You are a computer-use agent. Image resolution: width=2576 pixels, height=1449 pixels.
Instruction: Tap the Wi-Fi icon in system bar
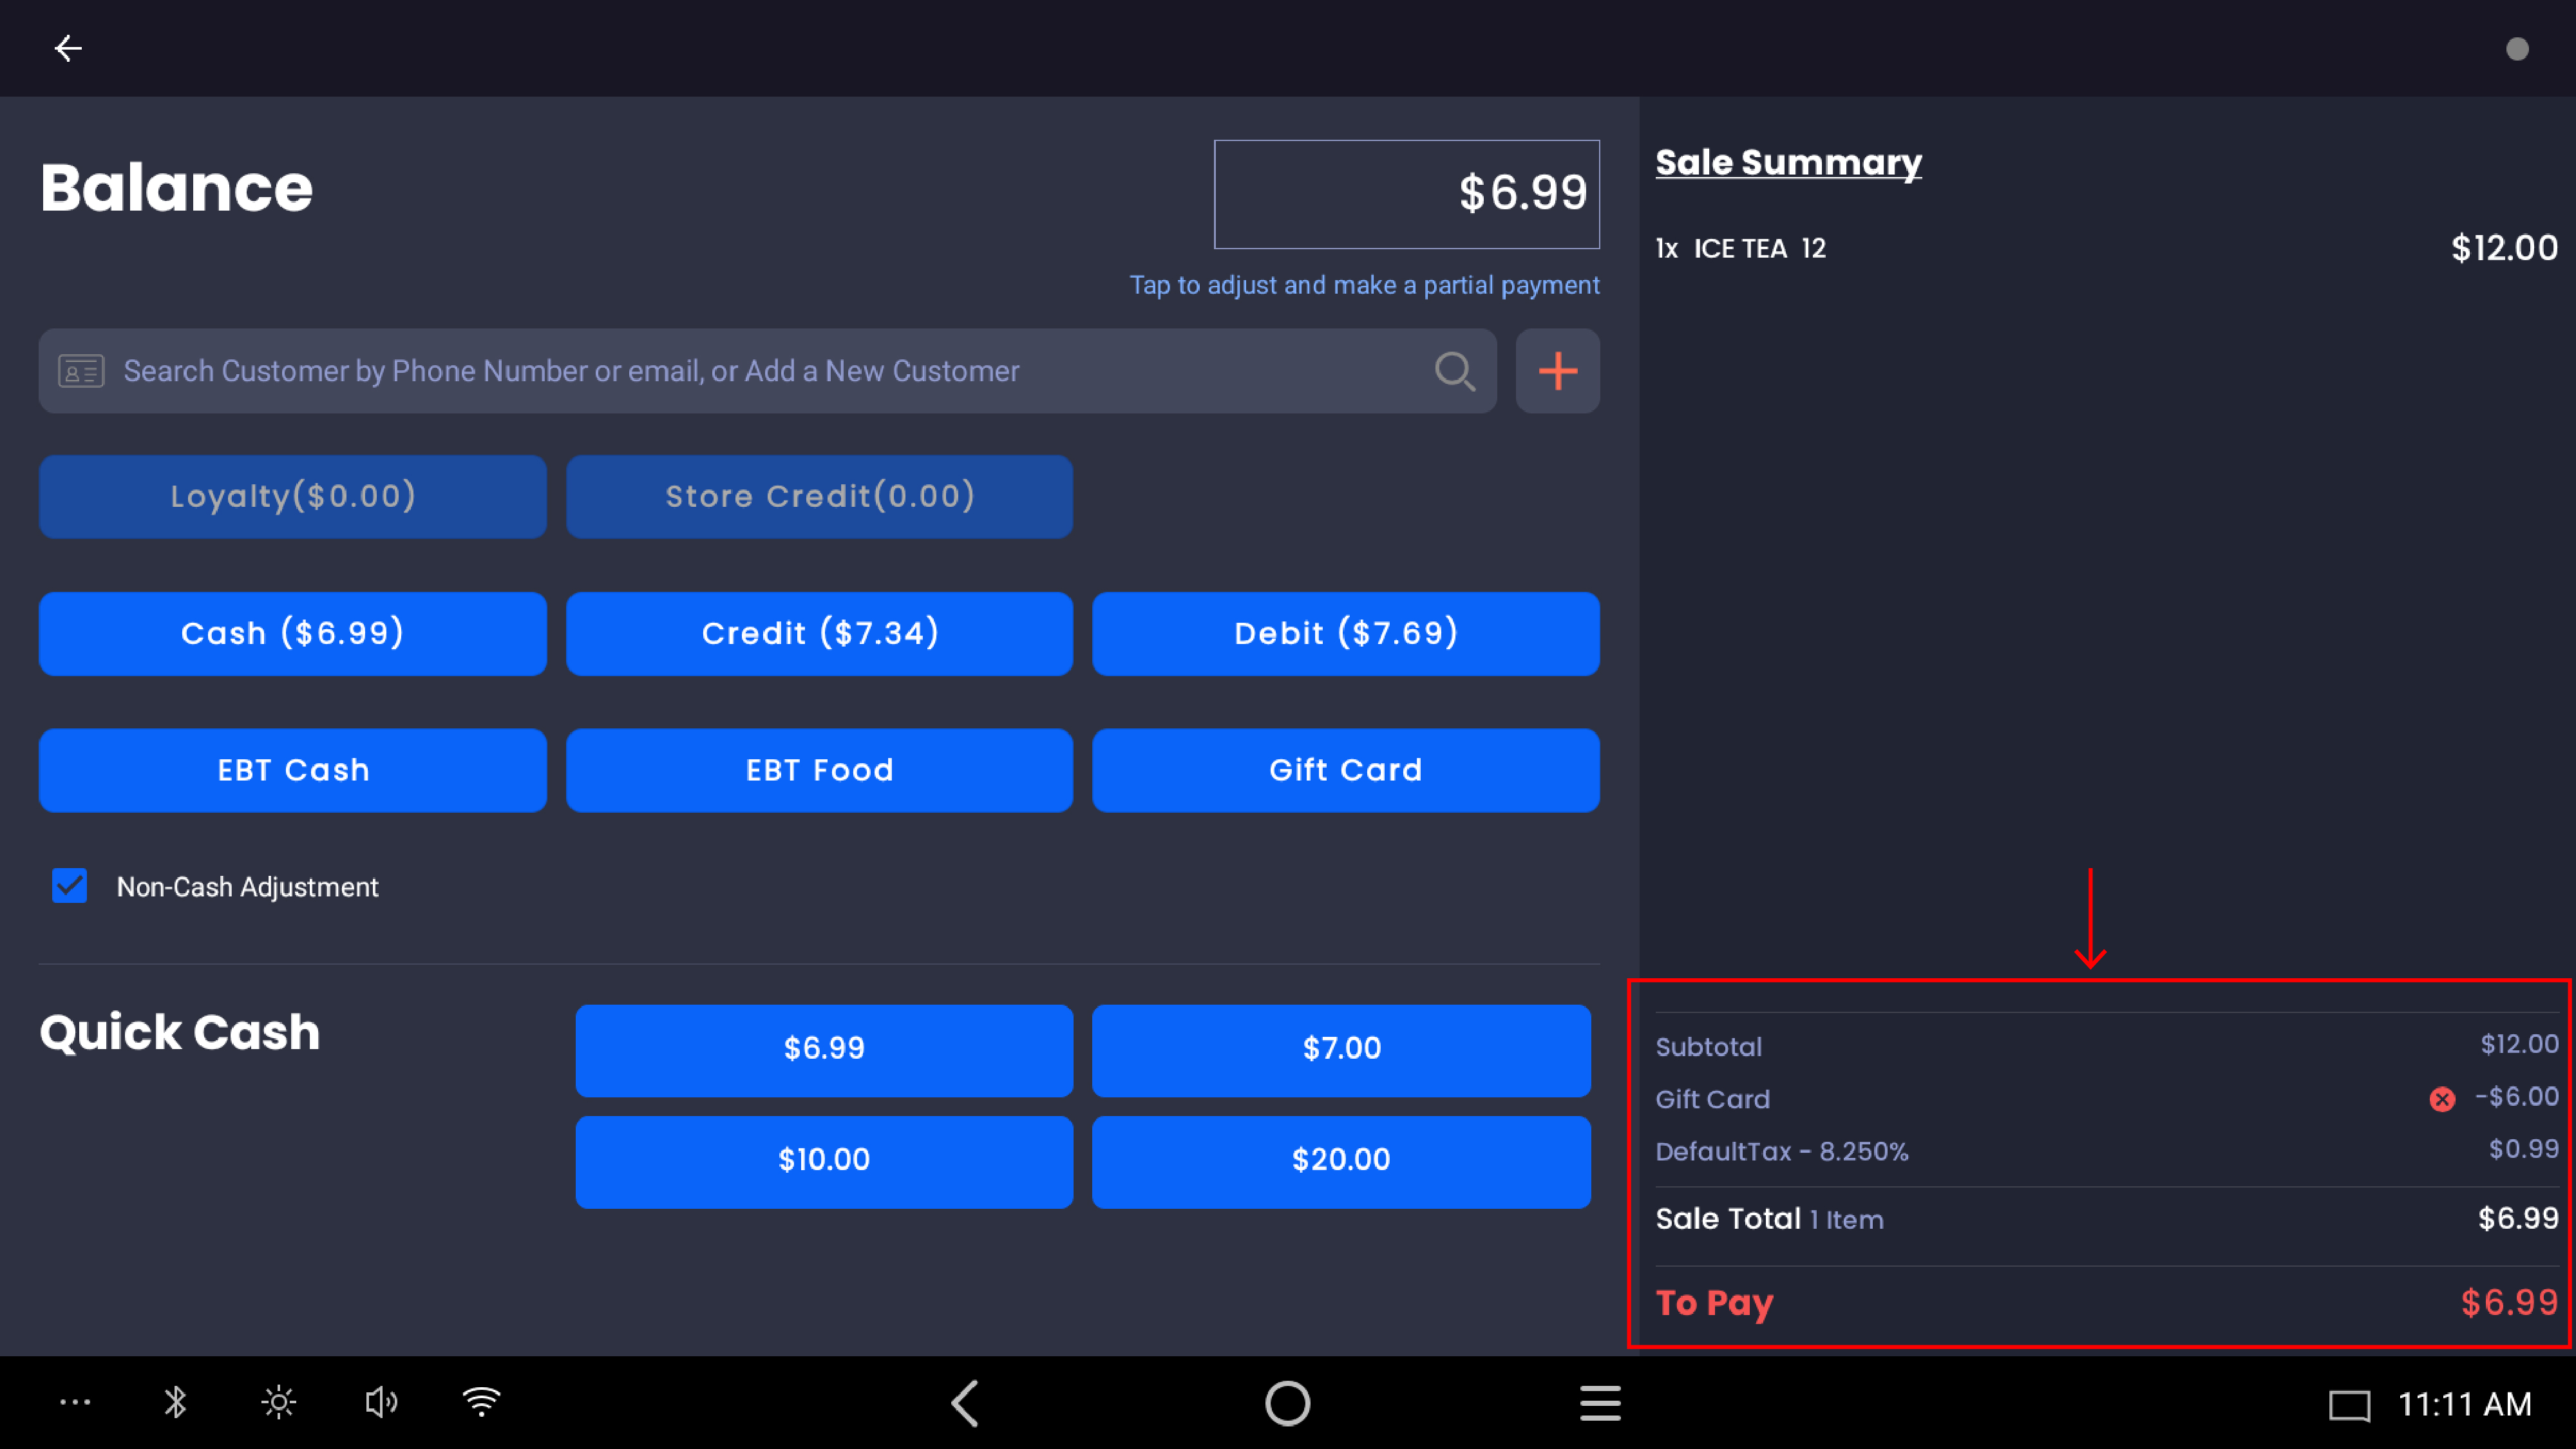pyautogui.click(x=482, y=1402)
